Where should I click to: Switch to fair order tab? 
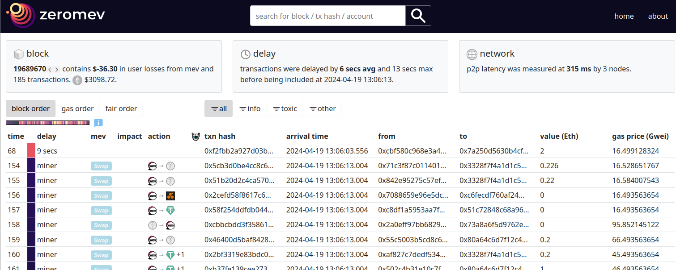click(121, 108)
